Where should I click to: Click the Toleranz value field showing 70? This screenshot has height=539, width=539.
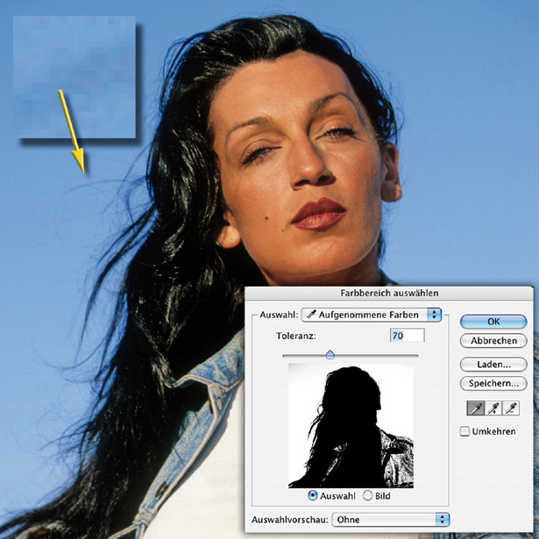click(x=408, y=335)
